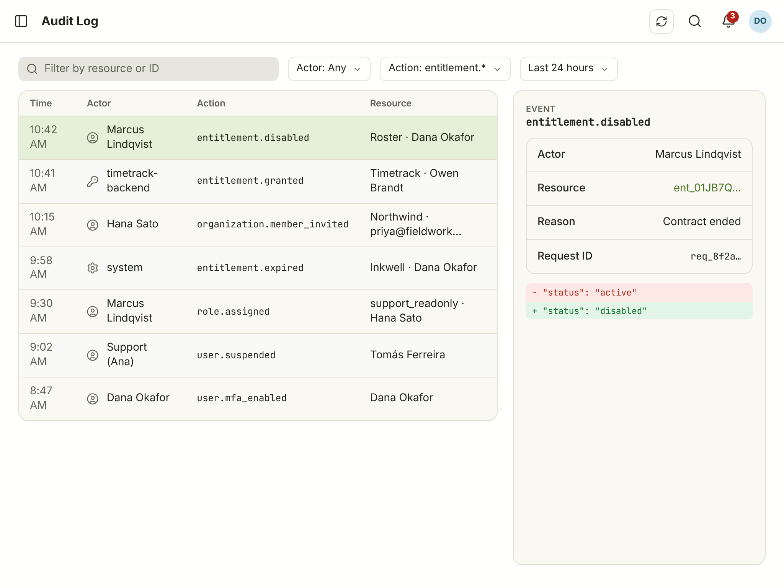Sort by the Time column header
Screen dimensions: 784x588
[41, 103]
